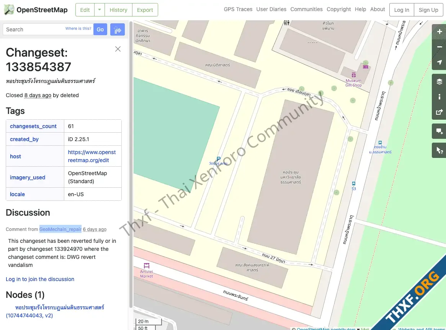This screenshot has height=330, width=446.
Task: Go to User Diaries
Action: pos(271,9)
